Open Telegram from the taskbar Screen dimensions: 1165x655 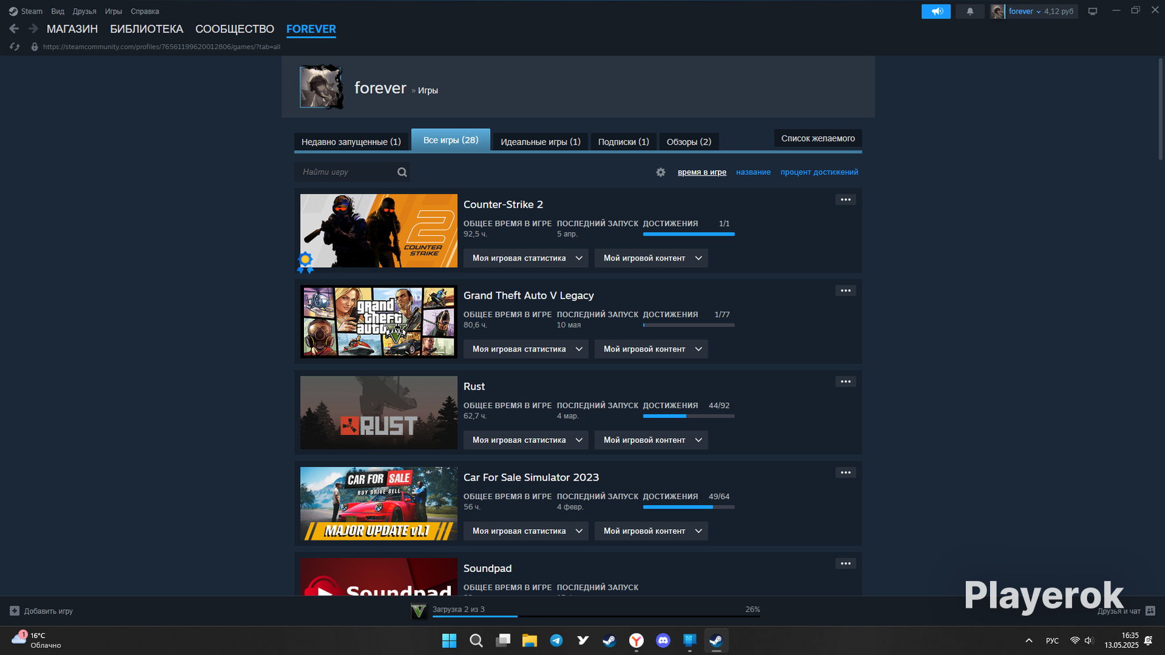[556, 641]
